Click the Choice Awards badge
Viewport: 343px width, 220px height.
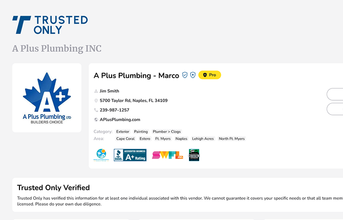coord(194,155)
